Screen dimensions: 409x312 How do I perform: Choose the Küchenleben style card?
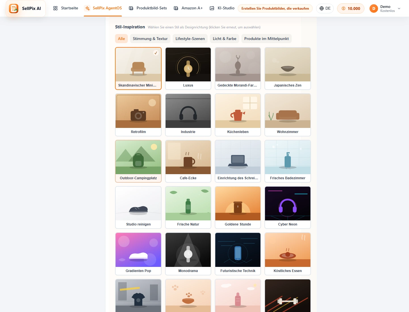[238, 115]
